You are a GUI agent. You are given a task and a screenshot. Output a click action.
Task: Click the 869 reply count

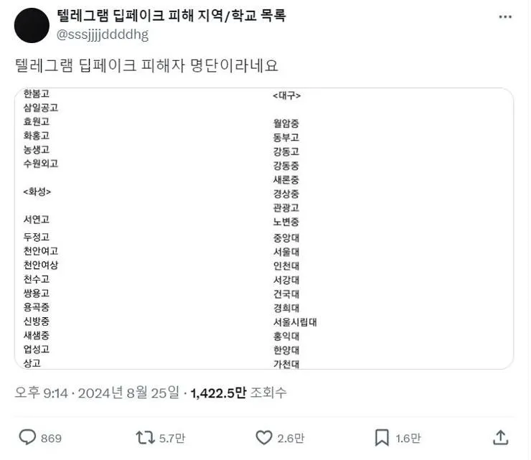pos(51,438)
